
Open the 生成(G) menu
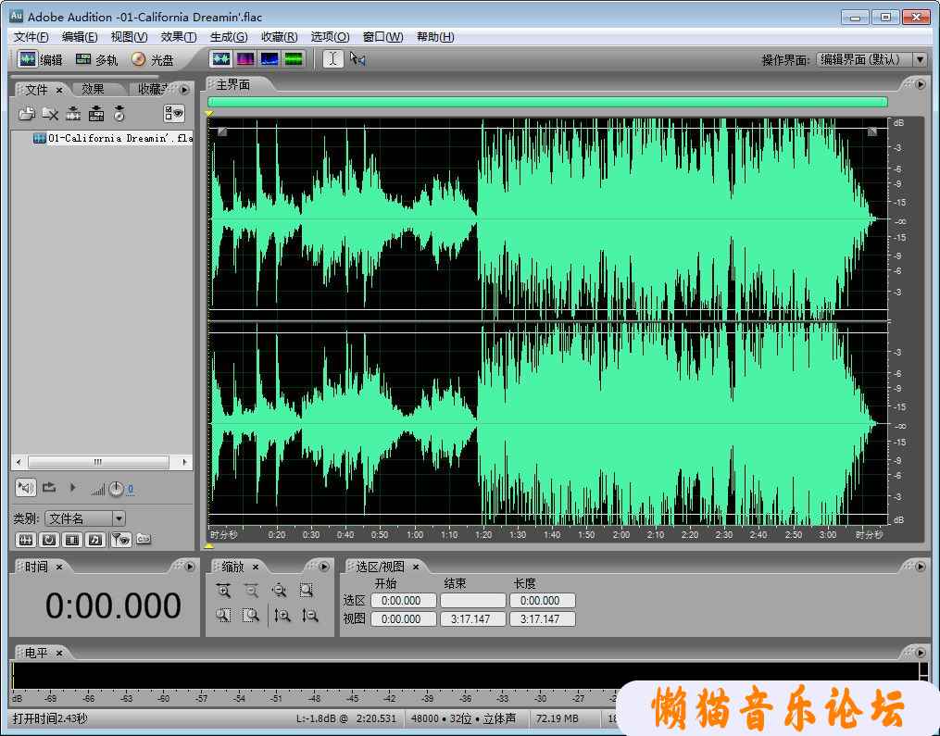[x=229, y=37]
